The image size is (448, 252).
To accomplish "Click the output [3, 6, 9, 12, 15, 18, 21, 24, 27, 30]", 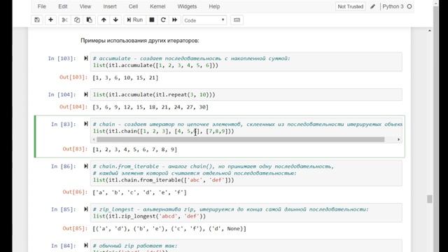I will tap(150, 107).
